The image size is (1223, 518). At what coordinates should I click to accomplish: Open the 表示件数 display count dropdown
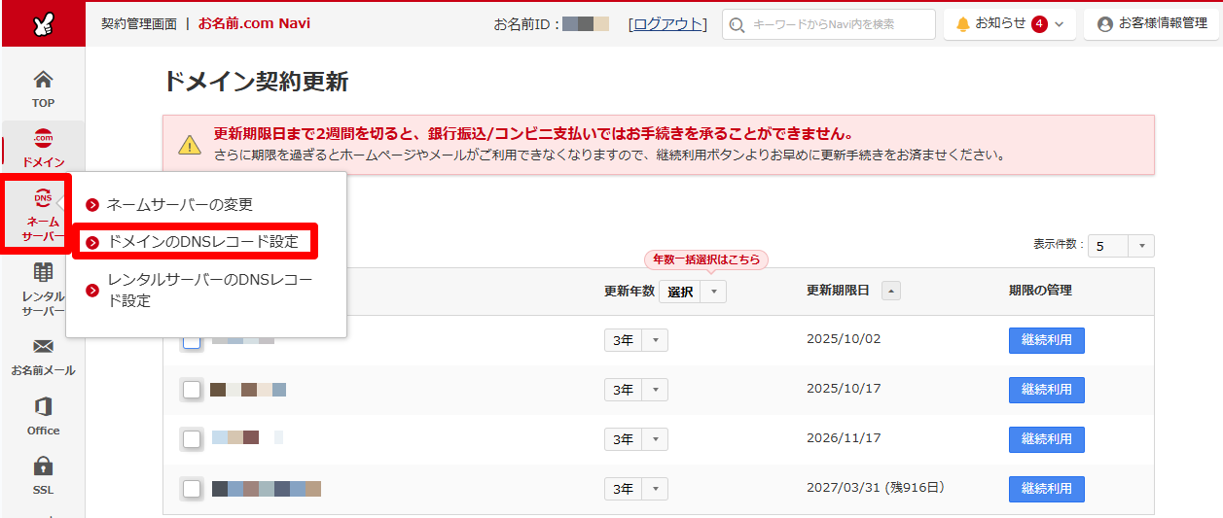point(1120,246)
